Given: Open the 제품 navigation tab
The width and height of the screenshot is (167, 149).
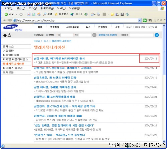Looking at the screenshot, I should 40,27.
